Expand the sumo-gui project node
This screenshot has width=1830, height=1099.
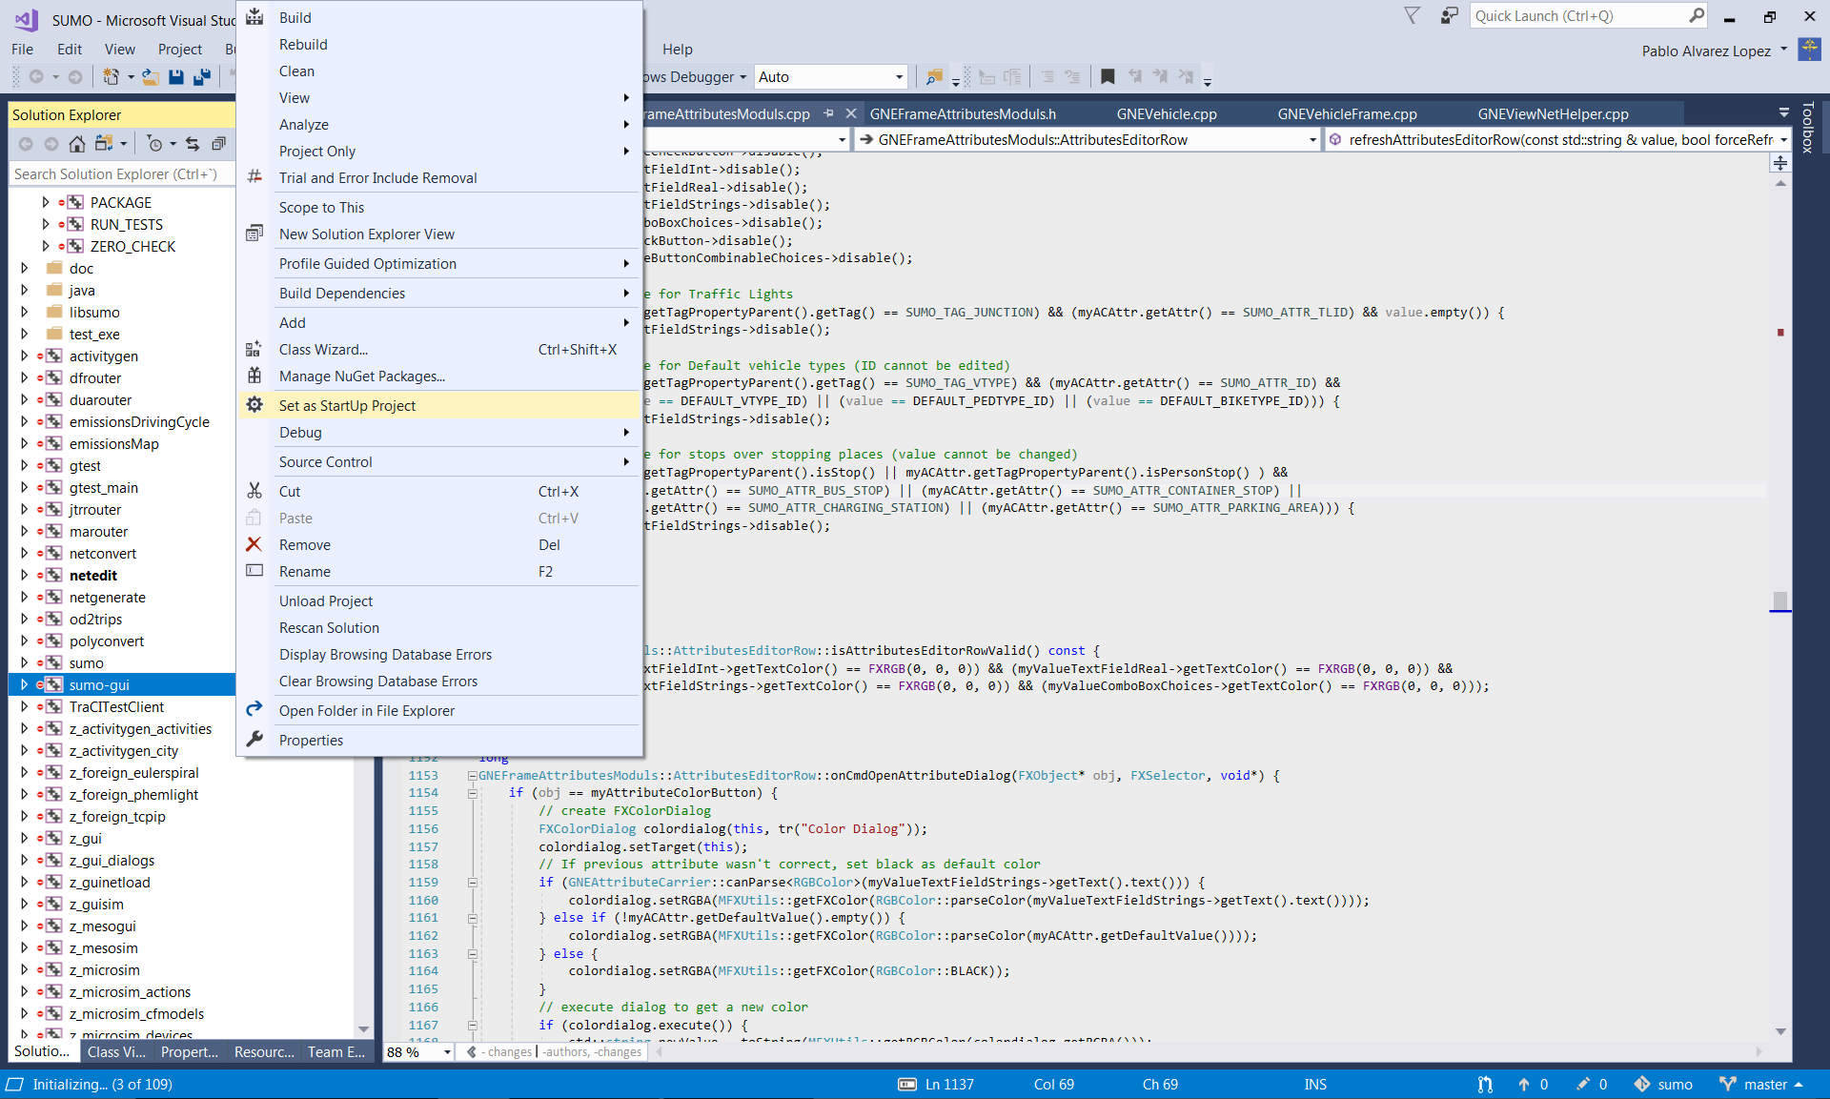(24, 684)
